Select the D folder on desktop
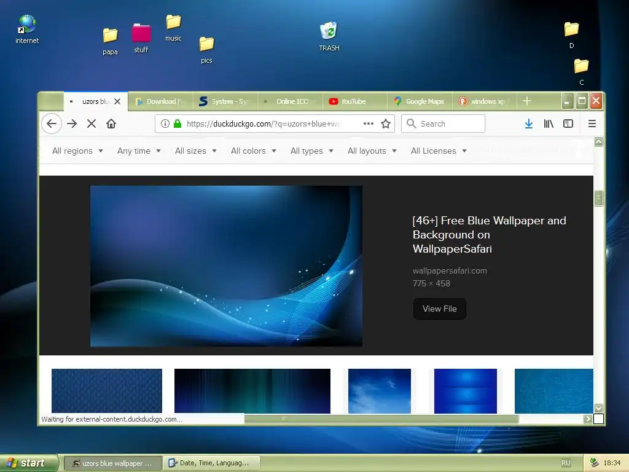The width and height of the screenshot is (629, 472). click(571, 34)
